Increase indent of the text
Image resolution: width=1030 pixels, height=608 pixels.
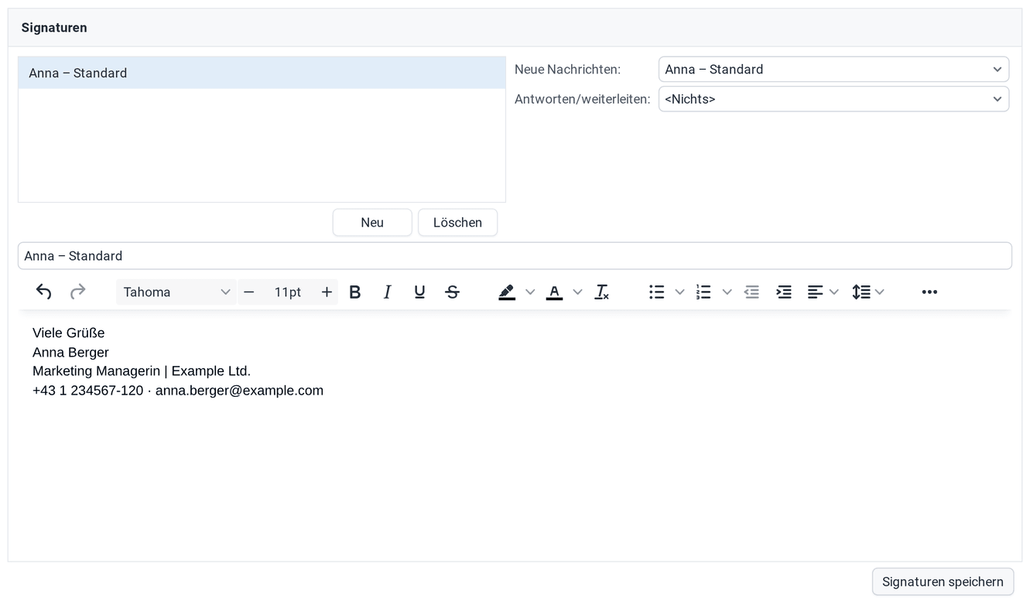click(784, 292)
